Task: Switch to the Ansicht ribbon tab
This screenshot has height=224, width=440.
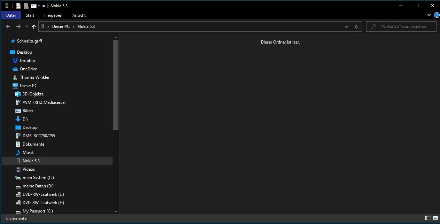Action: tap(79, 15)
